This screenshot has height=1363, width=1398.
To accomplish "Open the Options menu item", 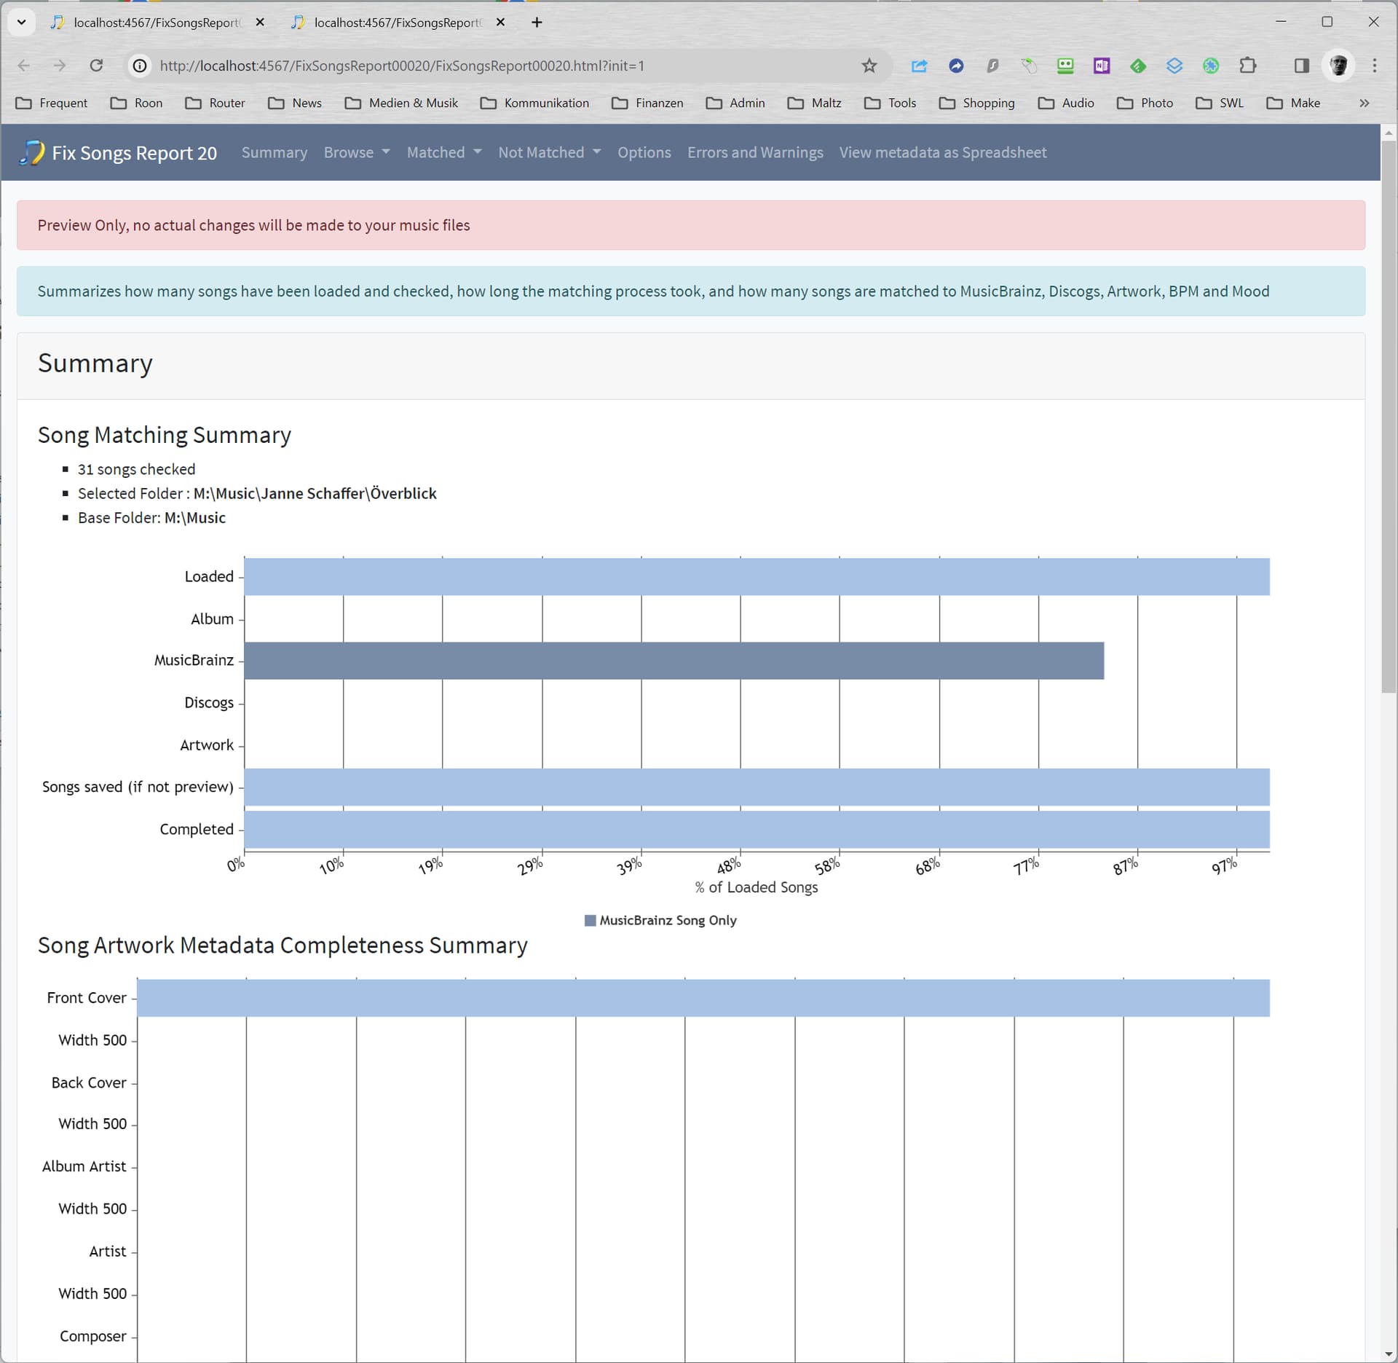I will click(x=644, y=153).
